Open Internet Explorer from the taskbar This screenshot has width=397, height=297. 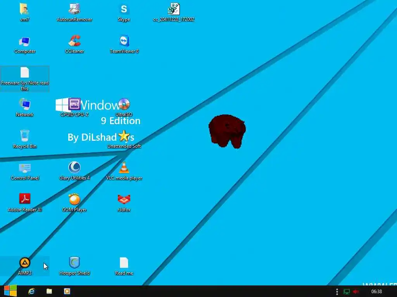[x=31, y=292]
